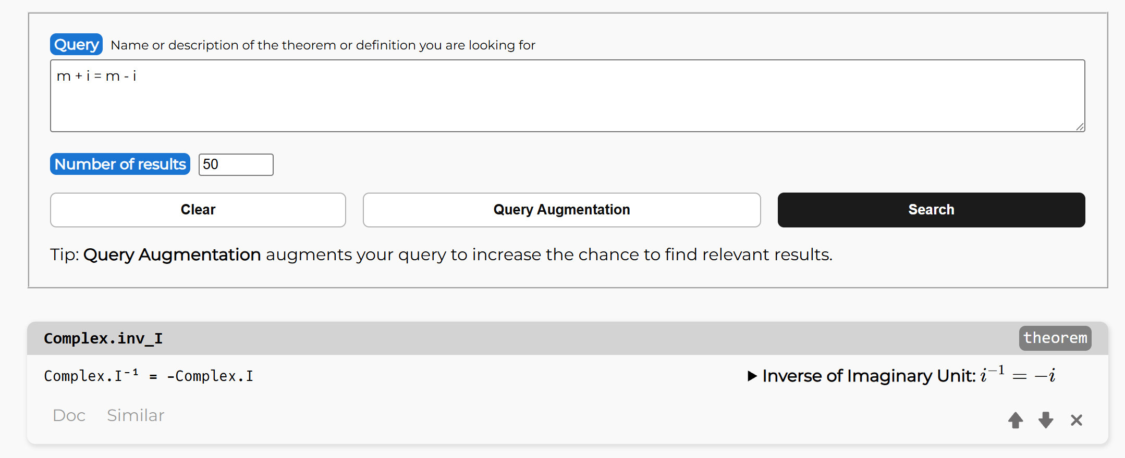This screenshot has height=458, width=1125.
Task: Upvote the Complex.inv_I result
Action: pos(1015,420)
